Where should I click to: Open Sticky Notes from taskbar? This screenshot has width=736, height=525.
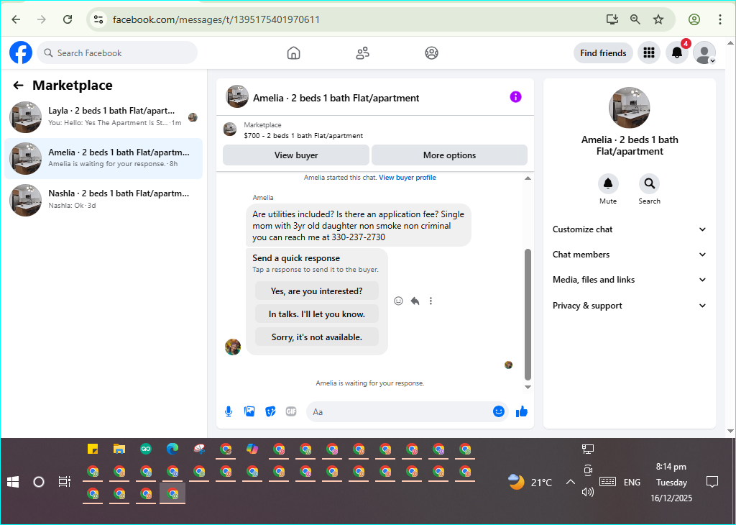click(x=93, y=449)
